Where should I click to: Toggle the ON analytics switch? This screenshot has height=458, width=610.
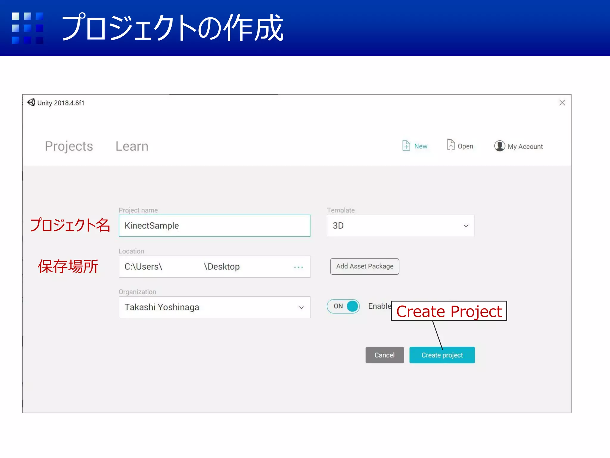tap(343, 306)
